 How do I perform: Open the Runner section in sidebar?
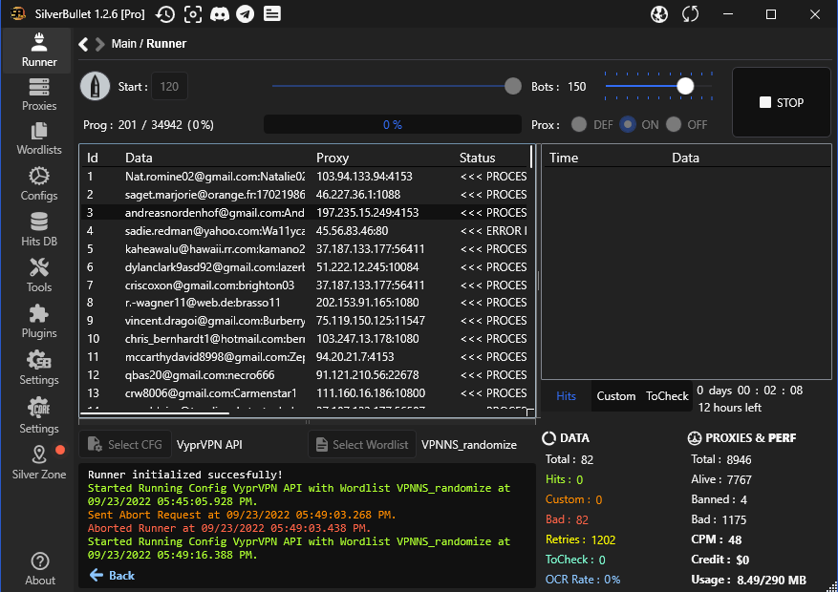tap(38, 51)
